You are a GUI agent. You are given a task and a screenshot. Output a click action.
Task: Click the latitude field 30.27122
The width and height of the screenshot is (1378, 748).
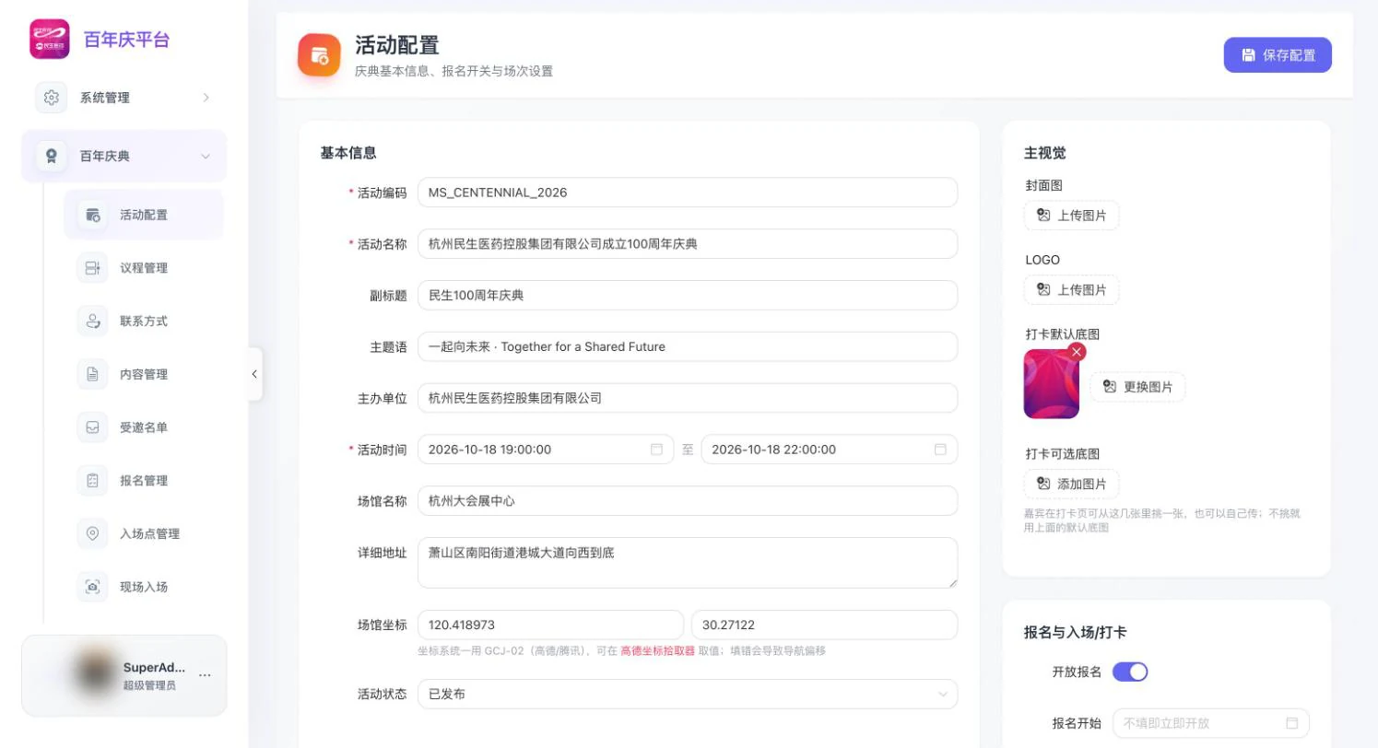[824, 625]
